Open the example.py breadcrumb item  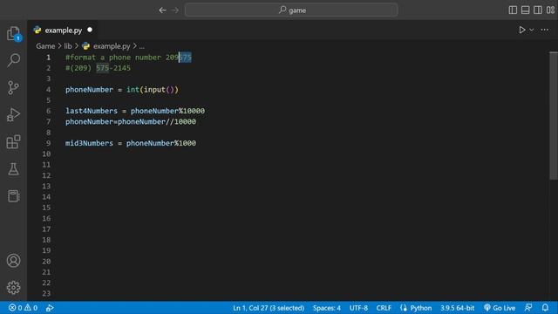(106, 46)
